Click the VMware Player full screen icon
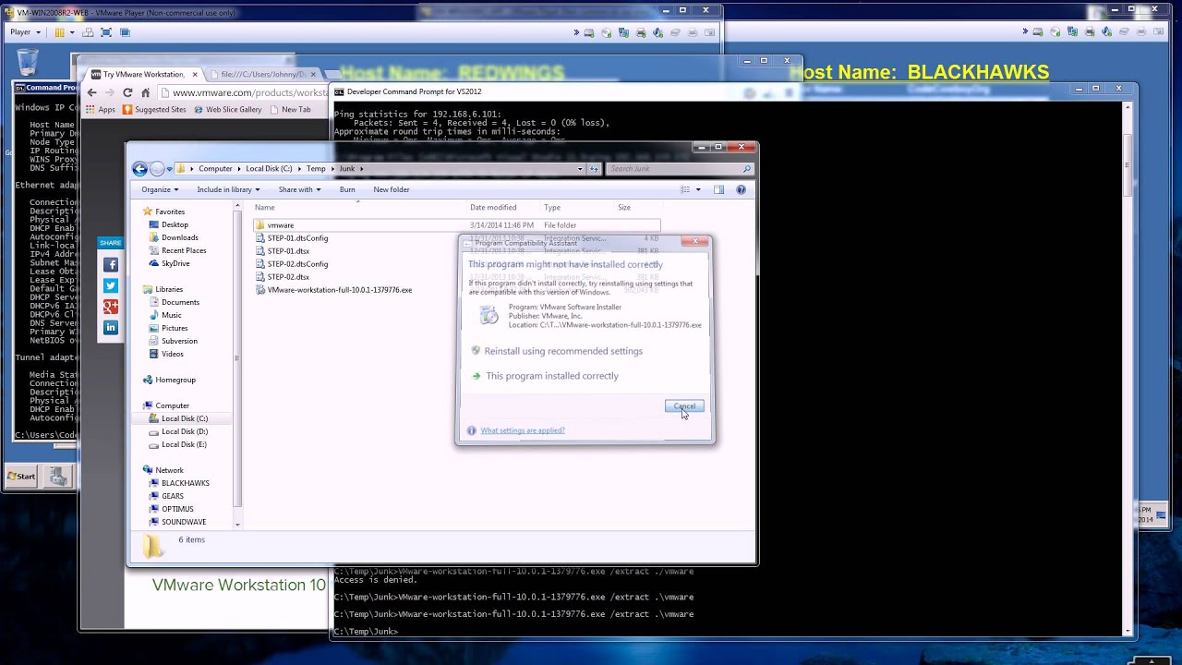The width and height of the screenshot is (1182, 665). pyautogui.click(x=106, y=32)
